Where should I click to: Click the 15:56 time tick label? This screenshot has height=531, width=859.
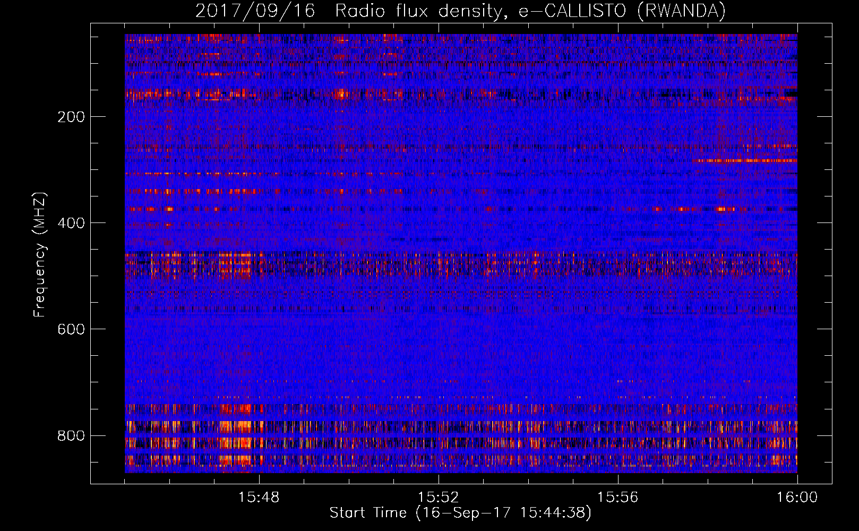pos(617,498)
